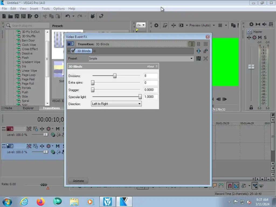Click the Dim Output speaker icon
The width and height of the screenshot is (276, 207).
click(264, 24)
